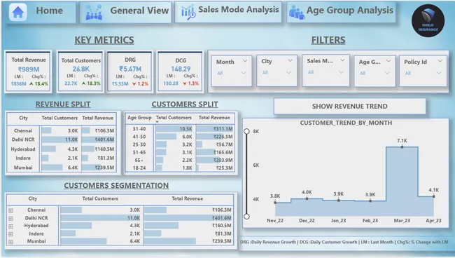Select Indore row in Revenue Split
Screen dimensions: 455x258
pos(61,158)
